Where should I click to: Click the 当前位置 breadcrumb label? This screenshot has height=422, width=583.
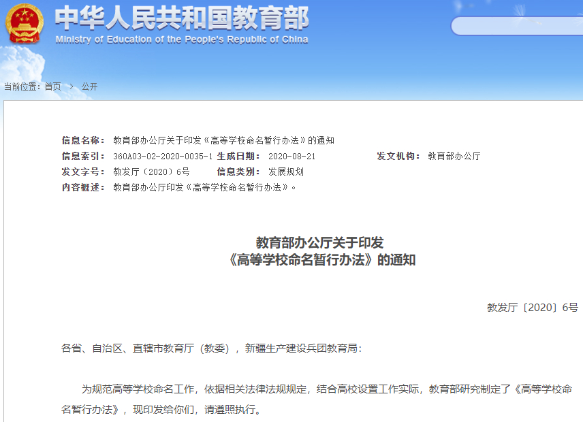(22, 87)
